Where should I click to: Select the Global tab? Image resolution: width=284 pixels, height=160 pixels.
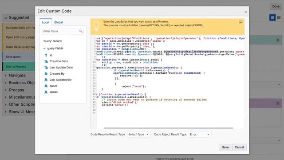coord(58,22)
